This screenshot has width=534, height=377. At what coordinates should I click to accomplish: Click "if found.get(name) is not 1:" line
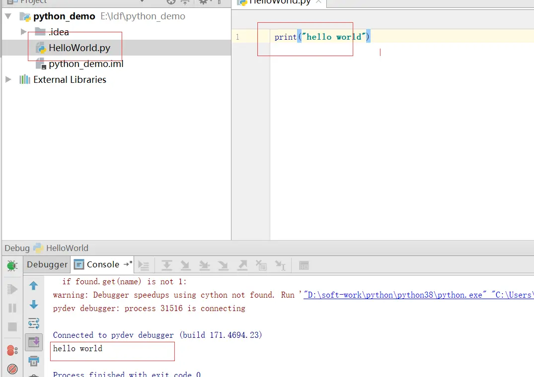(x=124, y=281)
